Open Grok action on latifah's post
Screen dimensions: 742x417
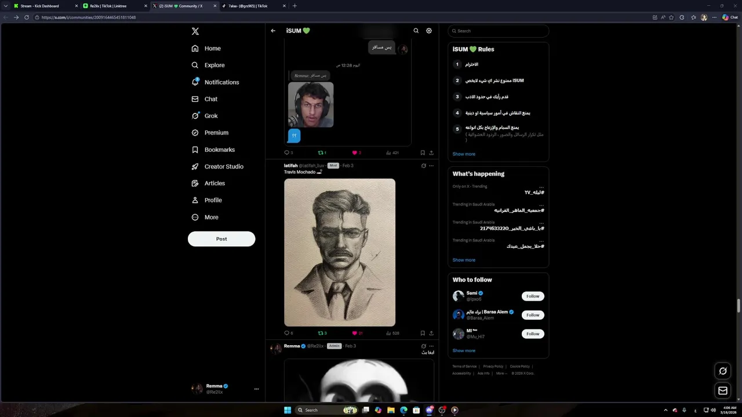424,166
